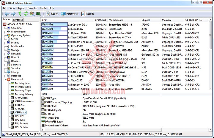Select the CPU PhotoWorxx benchmark icon
Screen dimensions: 214x138
12,101
